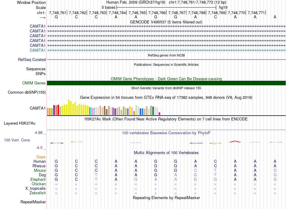Open the 100 Vert. Cons track label

(x=17, y=140)
